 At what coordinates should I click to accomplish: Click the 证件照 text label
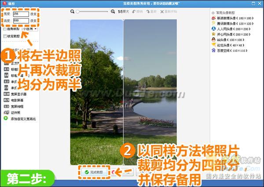[x=16, y=113]
